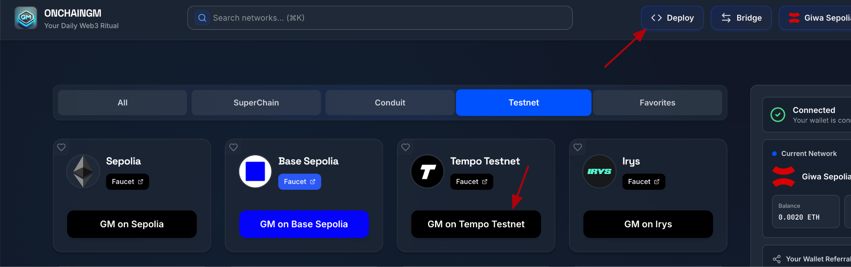Open the Irys Faucet link
Image resolution: width=851 pixels, height=267 pixels.
[643, 181]
